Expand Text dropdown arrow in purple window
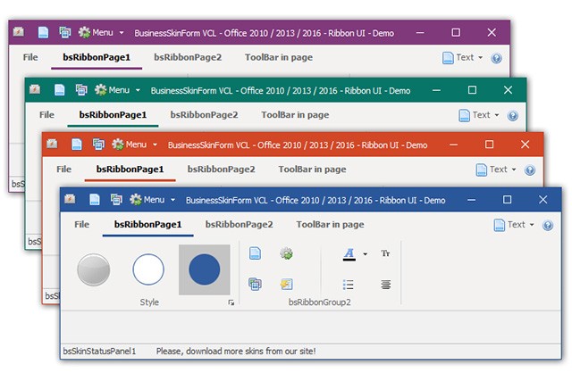 tap(480, 57)
